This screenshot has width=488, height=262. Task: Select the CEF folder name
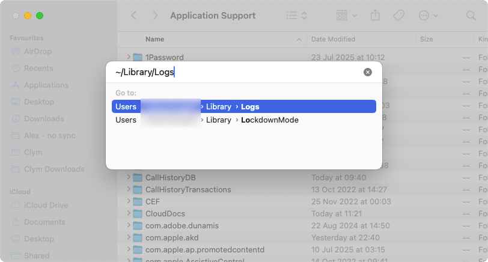click(153, 202)
